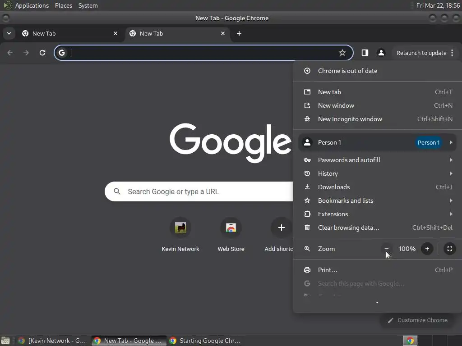This screenshot has height=346, width=462.
Task: Focus the address bar
Action: (x=203, y=53)
